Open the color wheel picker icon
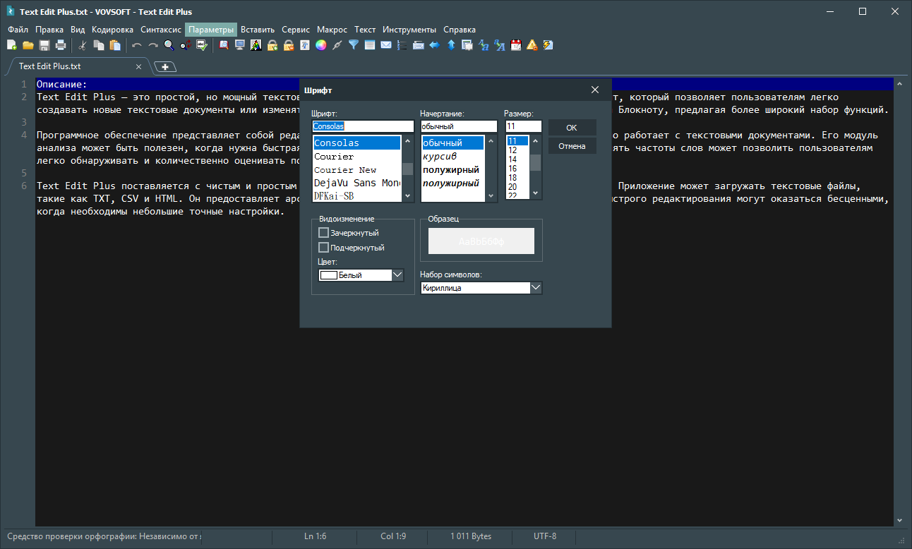This screenshot has width=912, height=549. (320, 45)
